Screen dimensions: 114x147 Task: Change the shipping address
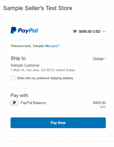(98, 58)
